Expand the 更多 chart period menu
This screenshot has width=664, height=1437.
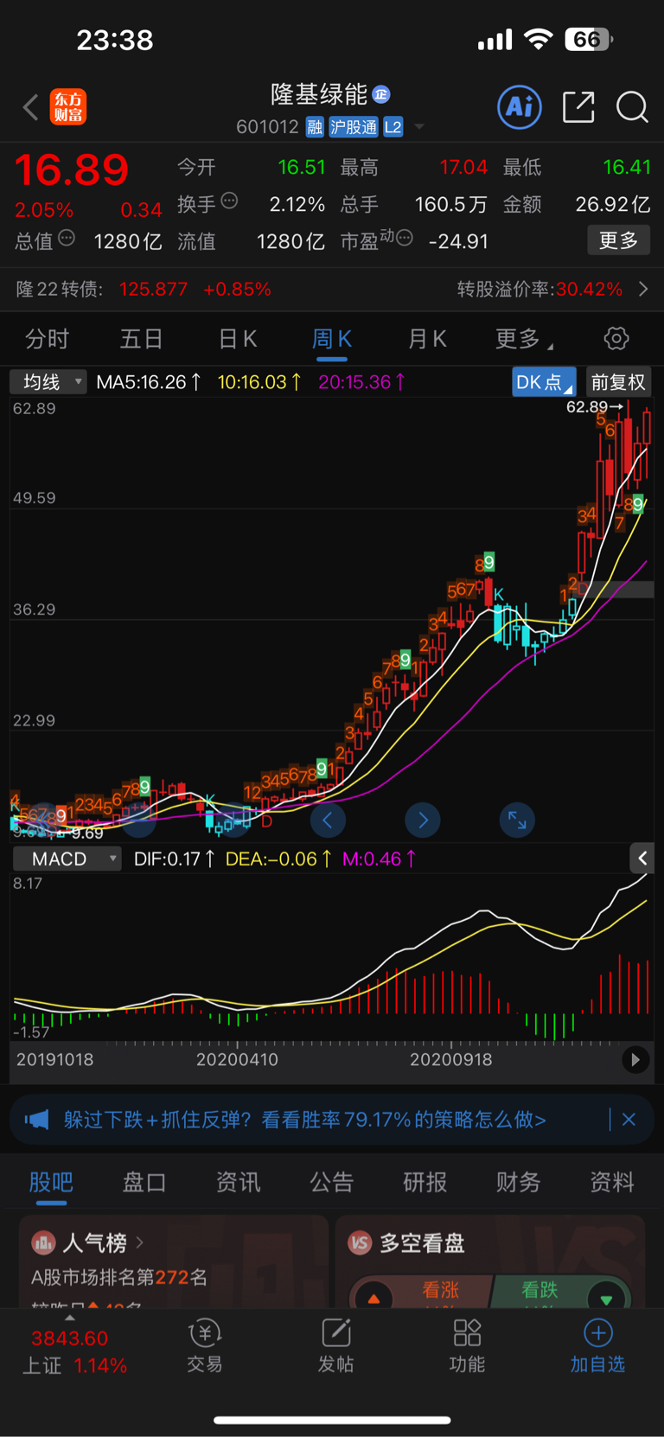(x=524, y=339)
